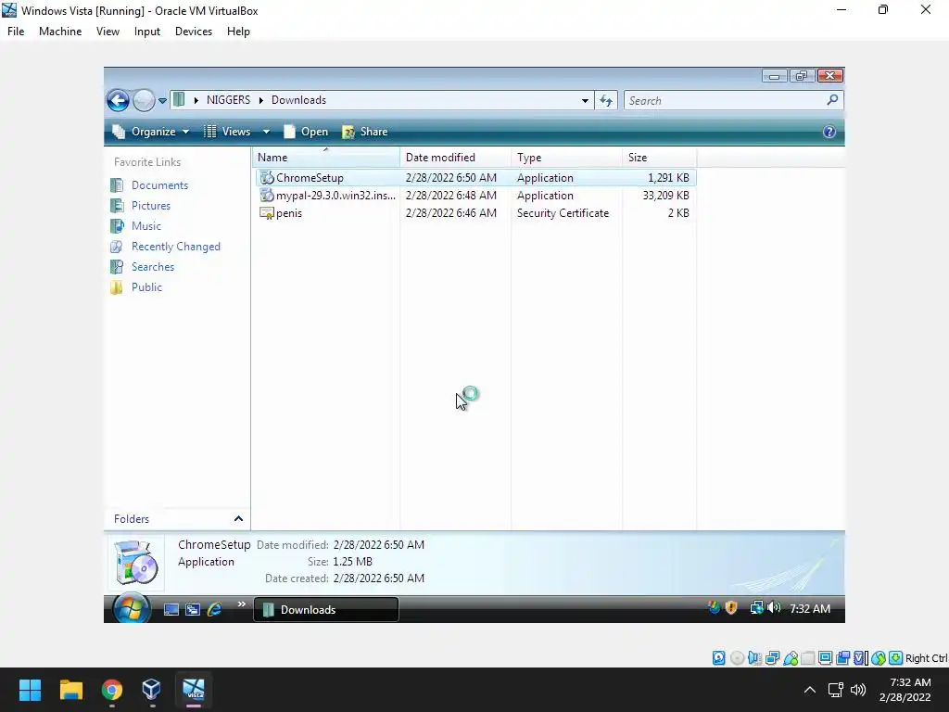Expand the Folders pane chevron

pyautogui.click(x=238, y=519)
